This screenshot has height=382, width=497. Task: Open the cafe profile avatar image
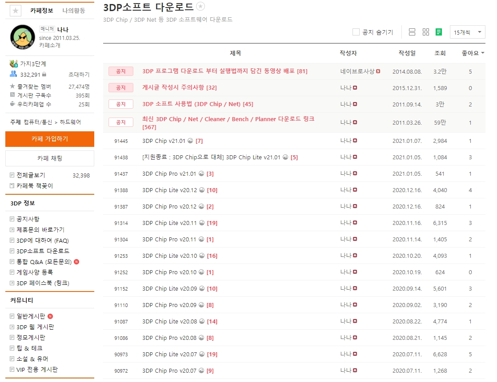click(23, 37)
